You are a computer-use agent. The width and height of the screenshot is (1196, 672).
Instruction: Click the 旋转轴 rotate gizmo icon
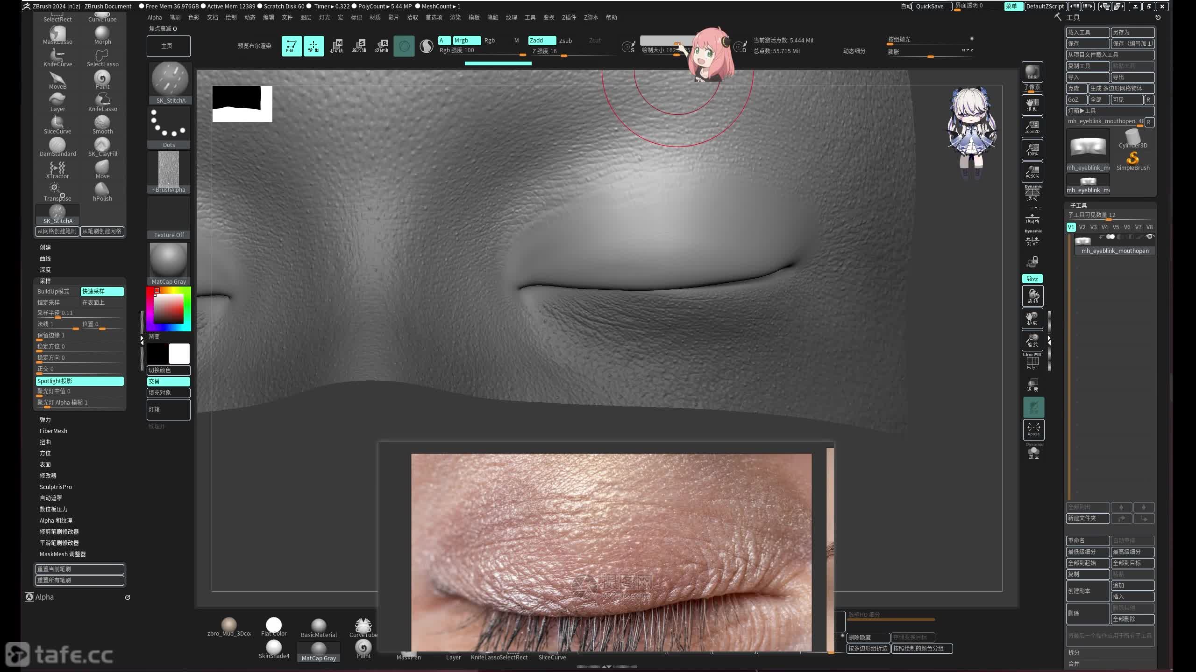coord(382,46)
